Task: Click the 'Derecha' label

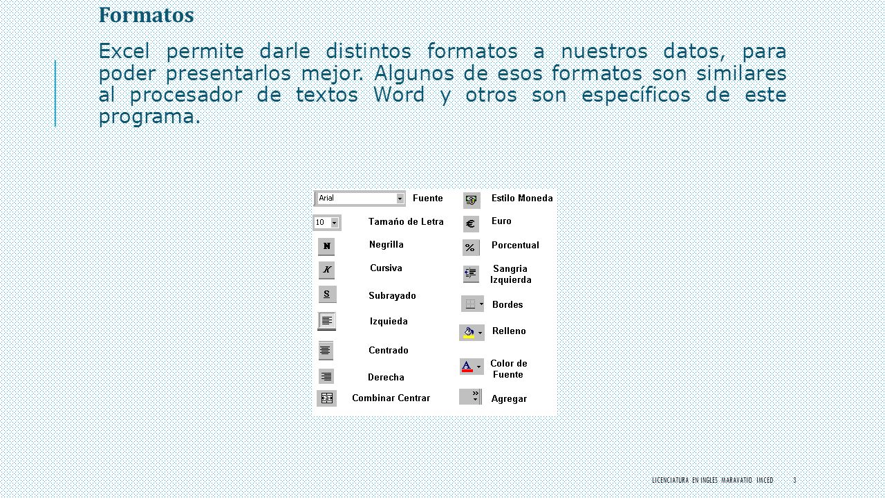Action: point(386,377)
